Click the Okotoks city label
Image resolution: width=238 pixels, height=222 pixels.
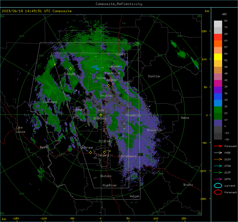click(106, 176)
